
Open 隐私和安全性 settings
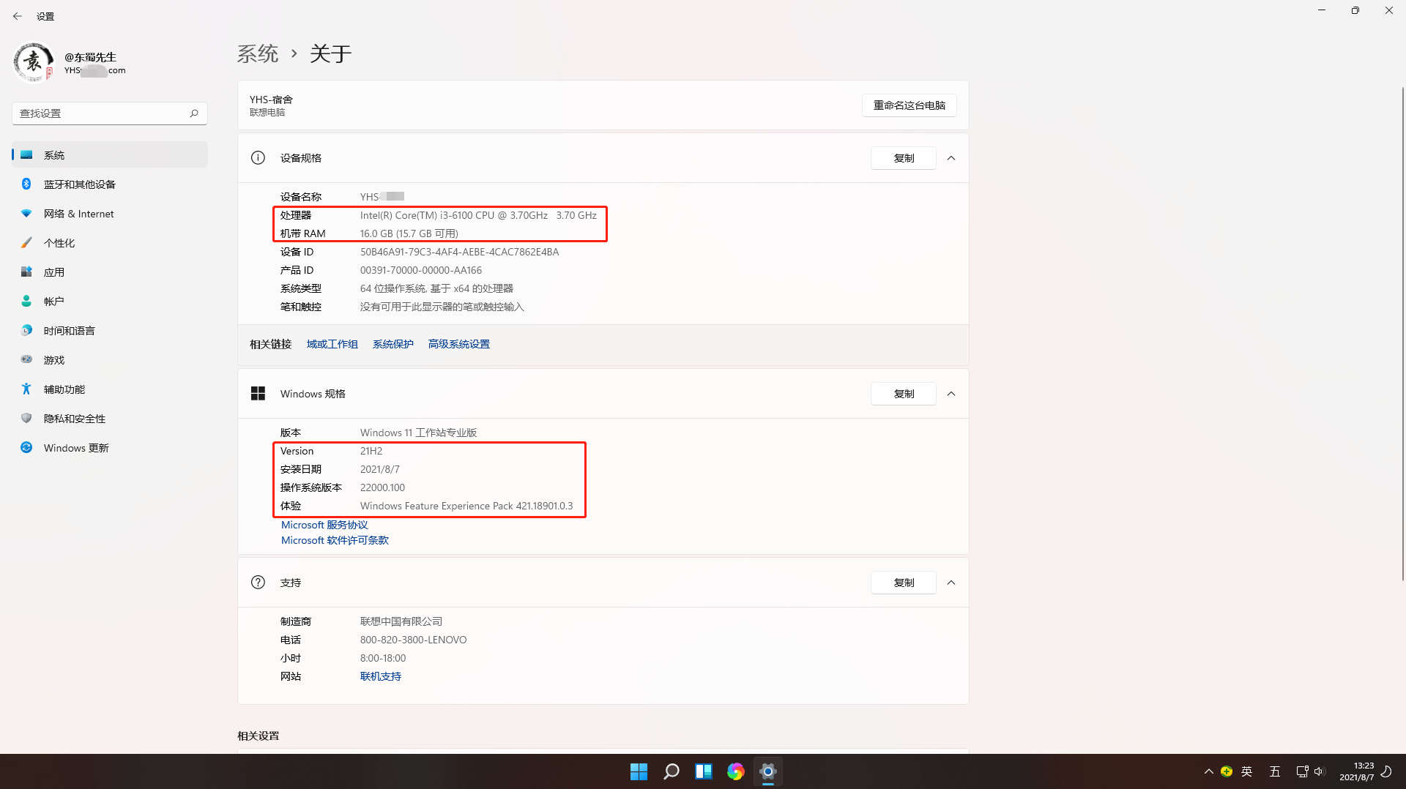[x=73, y=418]
